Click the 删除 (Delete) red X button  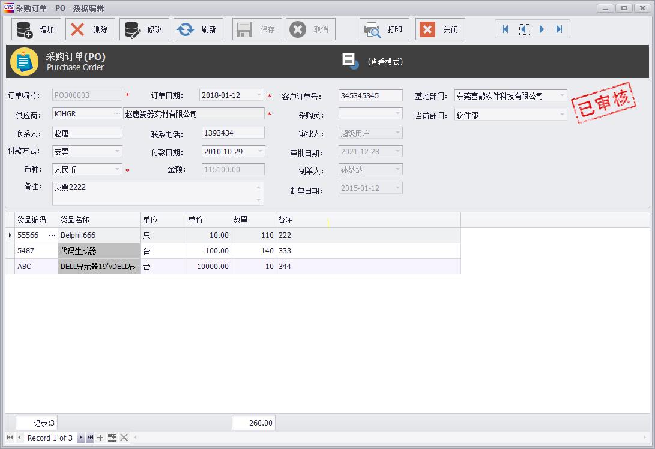coord(90,29)
